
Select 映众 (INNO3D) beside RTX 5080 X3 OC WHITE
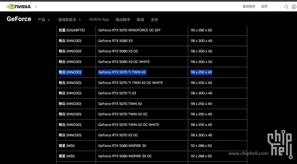coord(70,62)
